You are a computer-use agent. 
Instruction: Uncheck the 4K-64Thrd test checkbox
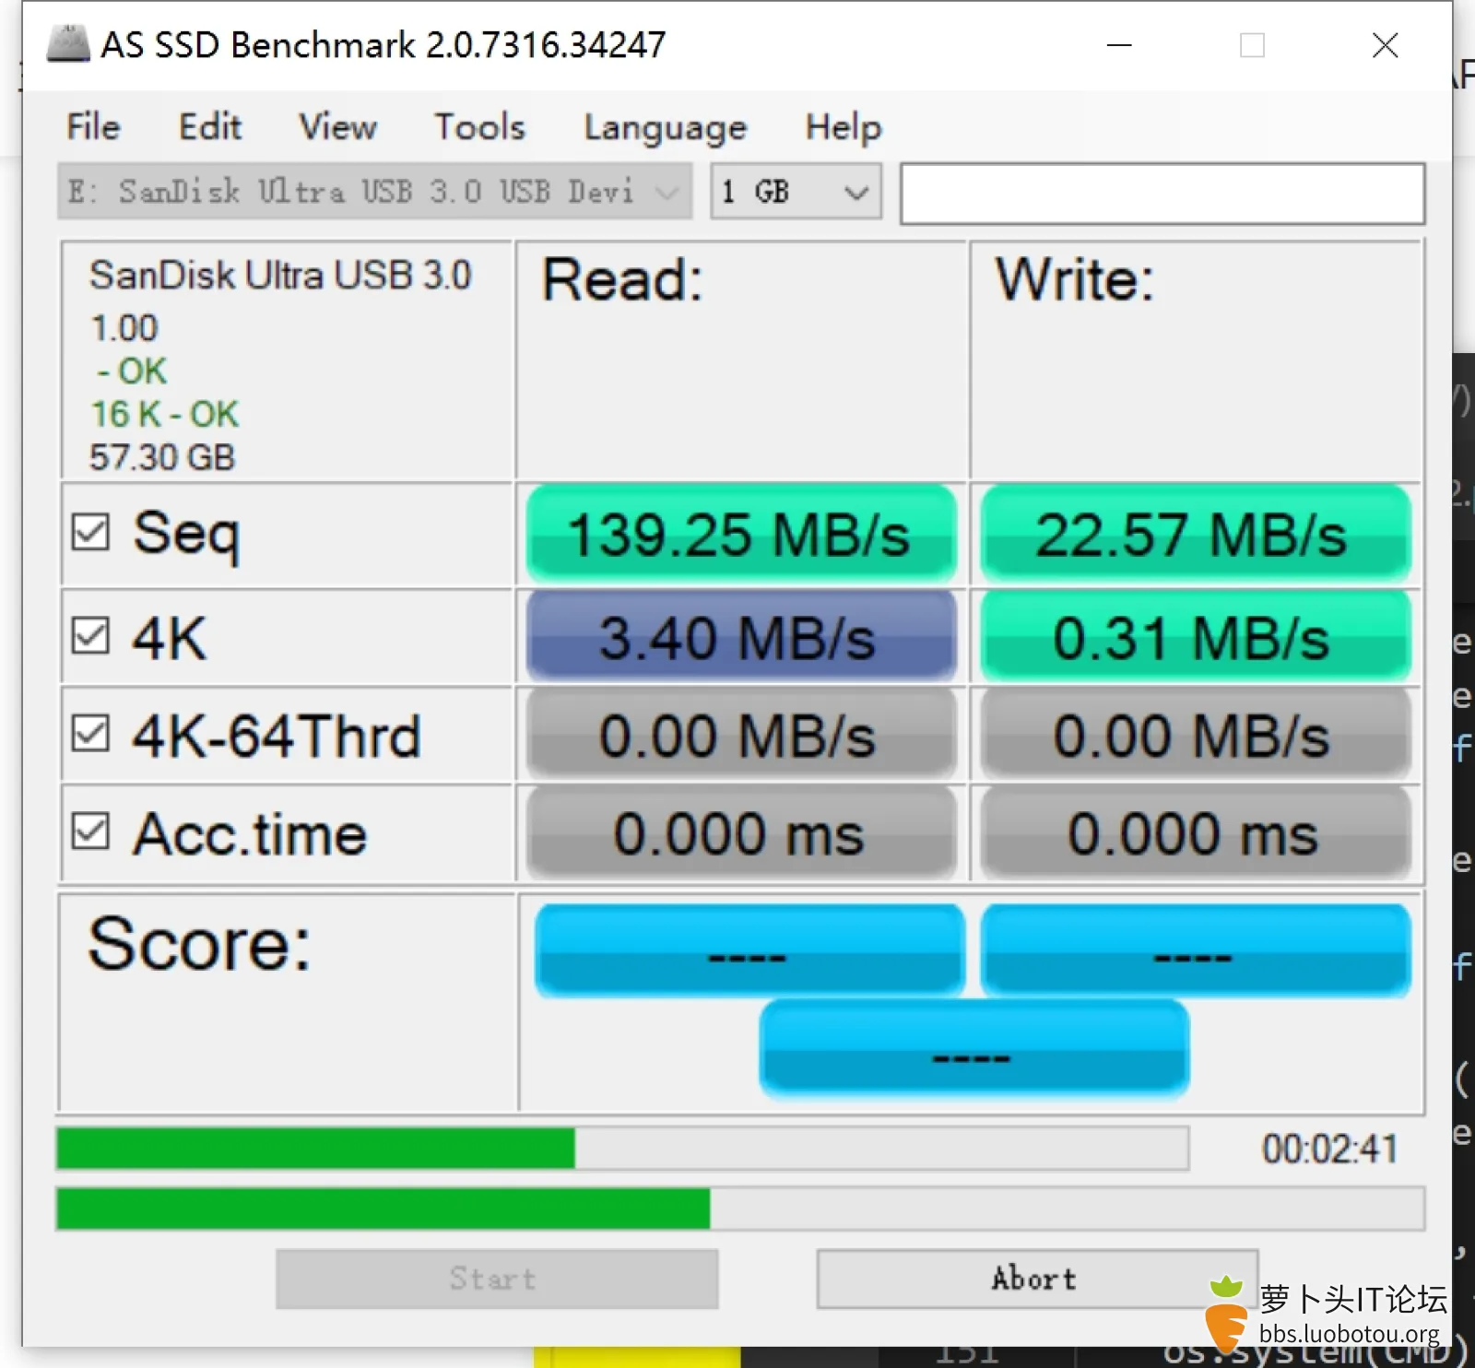(90, 734)
